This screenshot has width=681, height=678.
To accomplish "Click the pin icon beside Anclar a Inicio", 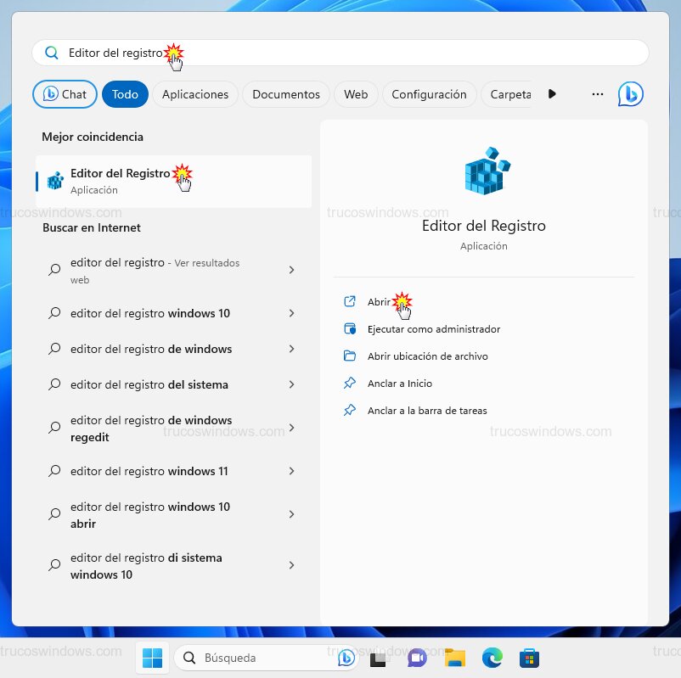I will point(350,383).
